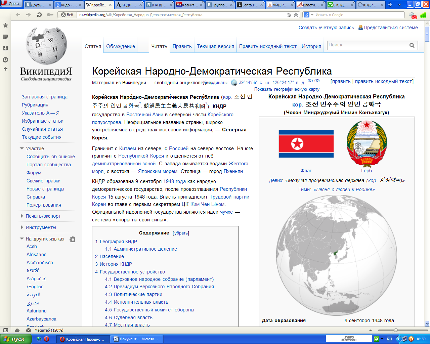The image size is (430, 344).
Task: Open the Downloads panel icon in Opera's sidebar
Action: (x=5, y=48)
